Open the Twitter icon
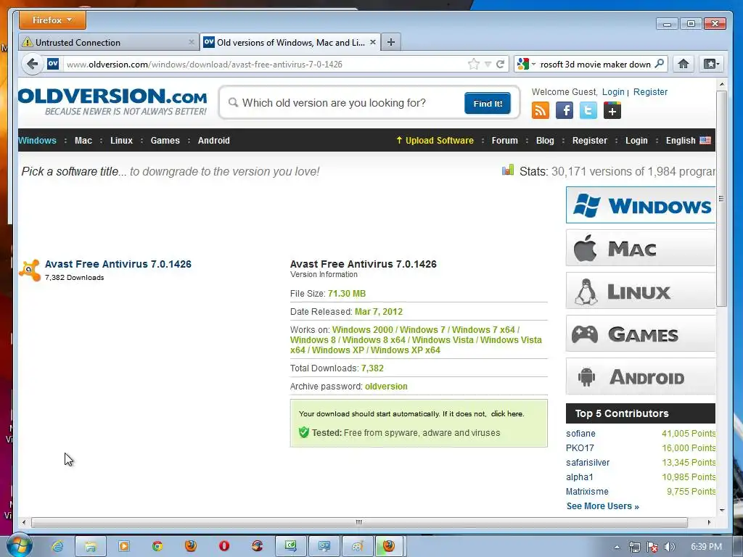This screenshot has width=743, height=557. pos(588,111)
